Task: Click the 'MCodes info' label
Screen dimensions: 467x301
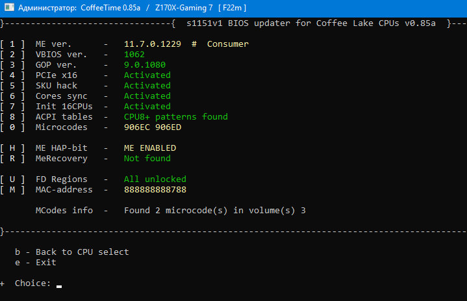Action: tap(64, 211)
